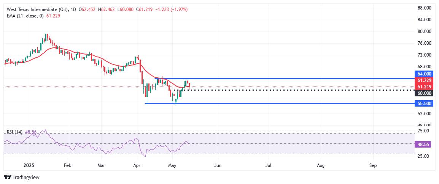Screen dimensions: 439x184
Task: Click the purple 48.56 RSI value tag
Action: point(424,143)
